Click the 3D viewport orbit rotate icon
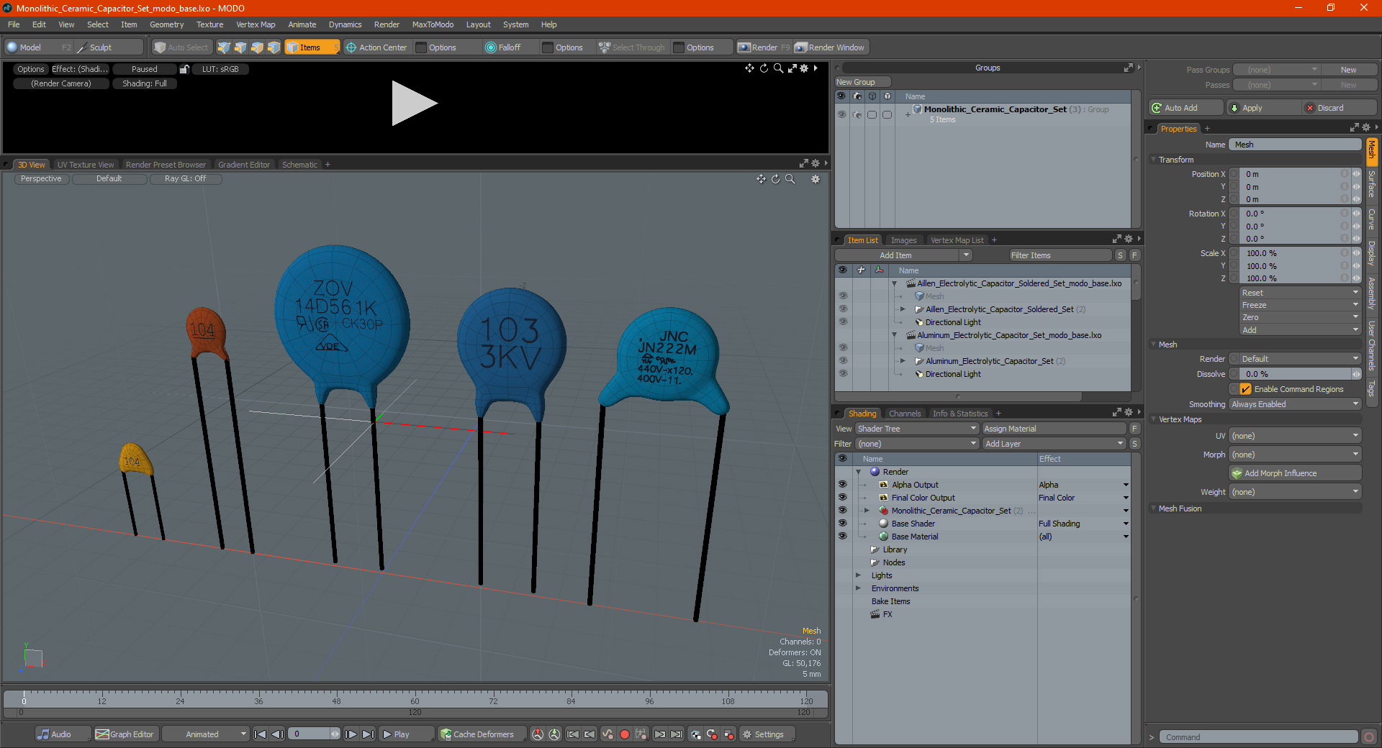 tap(776, 179)
